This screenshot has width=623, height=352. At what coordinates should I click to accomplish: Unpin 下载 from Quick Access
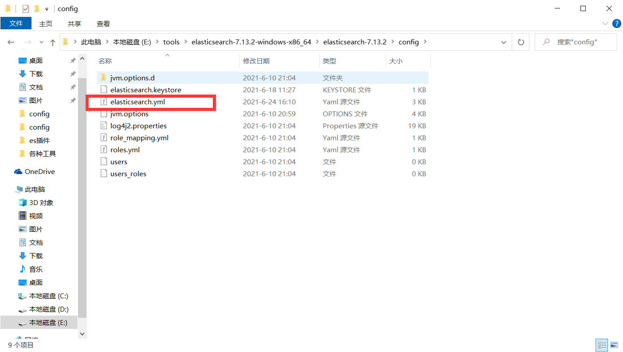pyautogui.click(x=72, y=74)
